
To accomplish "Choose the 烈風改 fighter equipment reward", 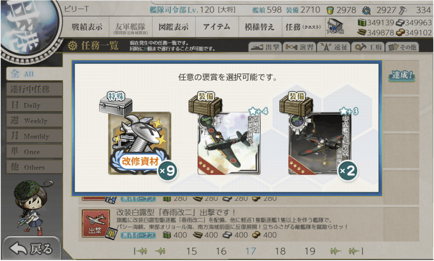I will pyautogui.click(x=229, y=143).
